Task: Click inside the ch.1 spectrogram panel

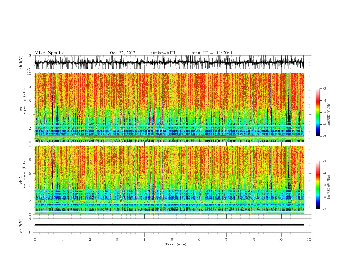Action: pyautogui.click(x=169, y=107)
